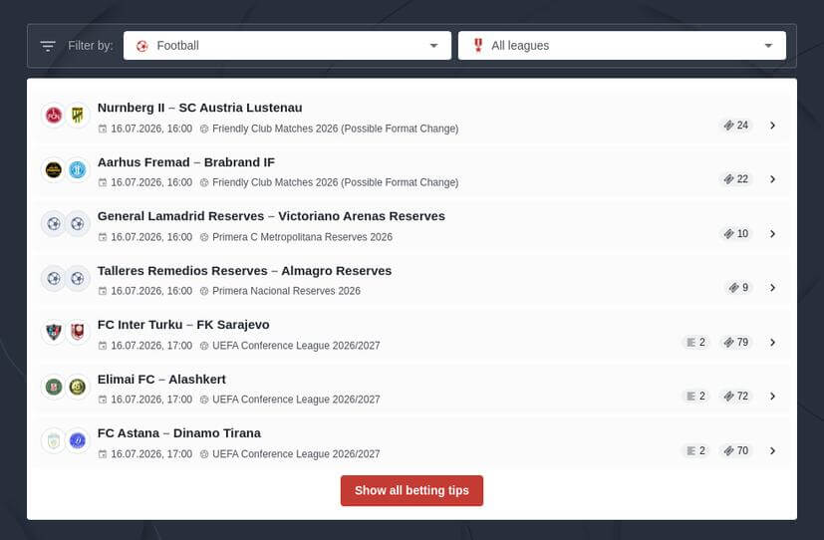The image size is (824, 540).
Task: Click the filter lines icon beside Filter by
Action: point(48,46)
